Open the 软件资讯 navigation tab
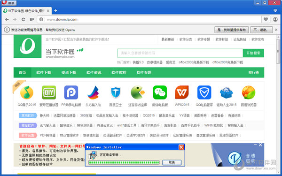The image size is (282, 176). tap(94, 73)
